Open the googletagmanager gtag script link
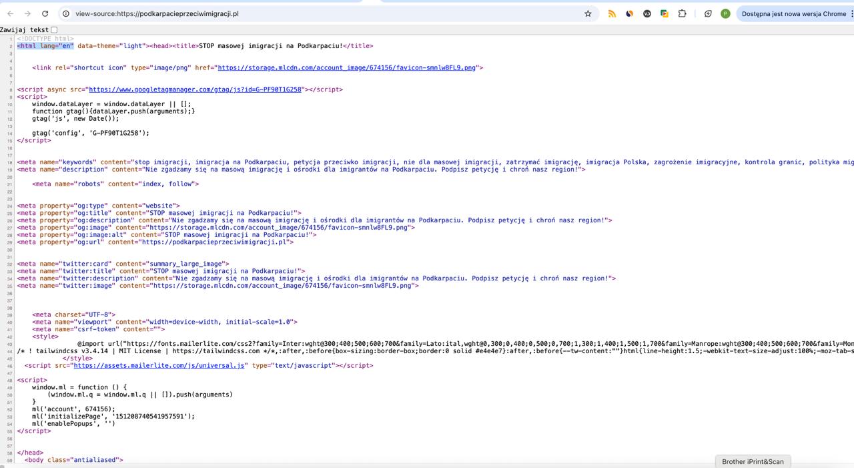The height and width of the screenshot is (468, 854). pos(195,89)
